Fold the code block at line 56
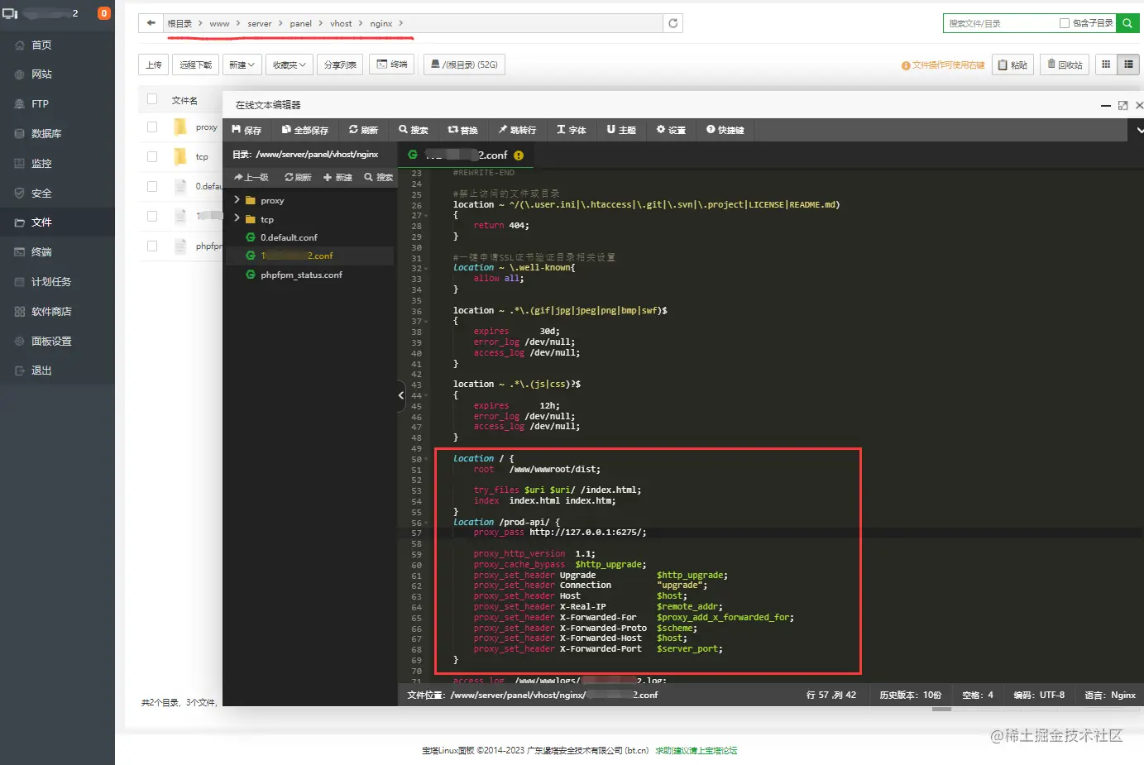 [x=425, y=523]
